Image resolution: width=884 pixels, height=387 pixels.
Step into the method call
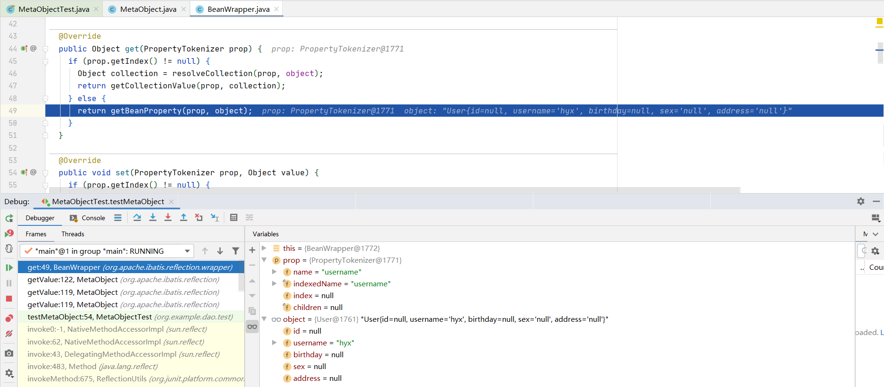coord(153,217)
